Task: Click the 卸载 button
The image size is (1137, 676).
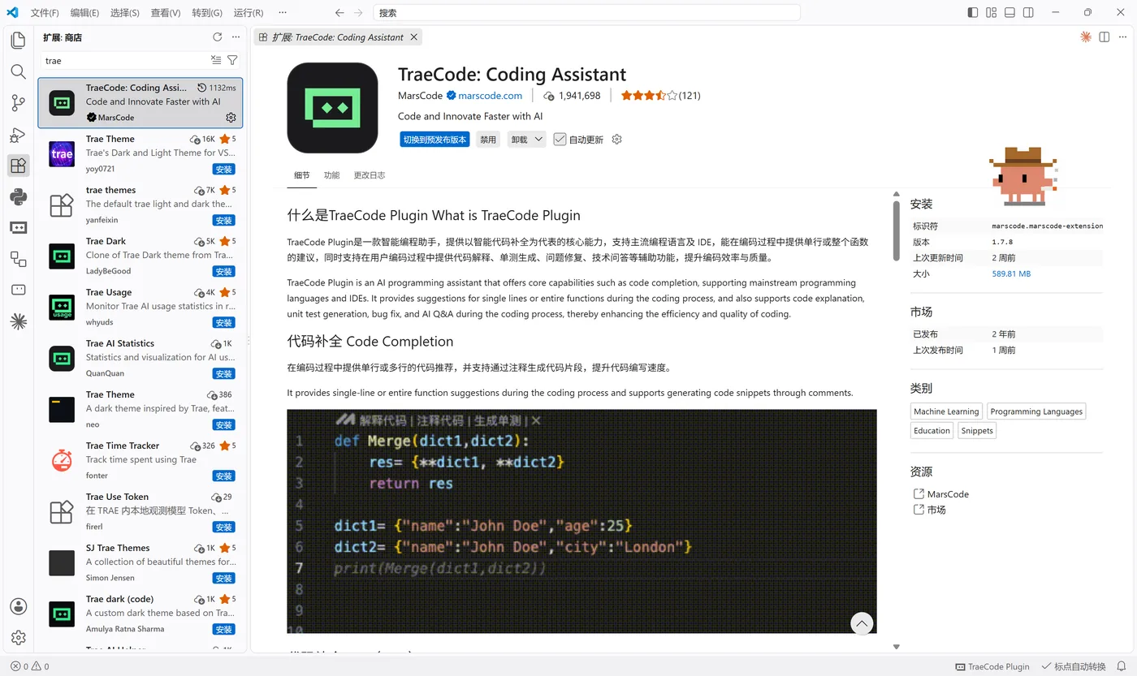Action: click(519, 140)
